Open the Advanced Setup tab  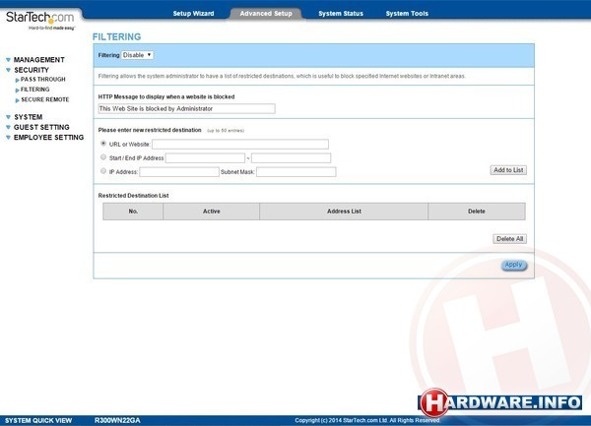pos(266,14)
